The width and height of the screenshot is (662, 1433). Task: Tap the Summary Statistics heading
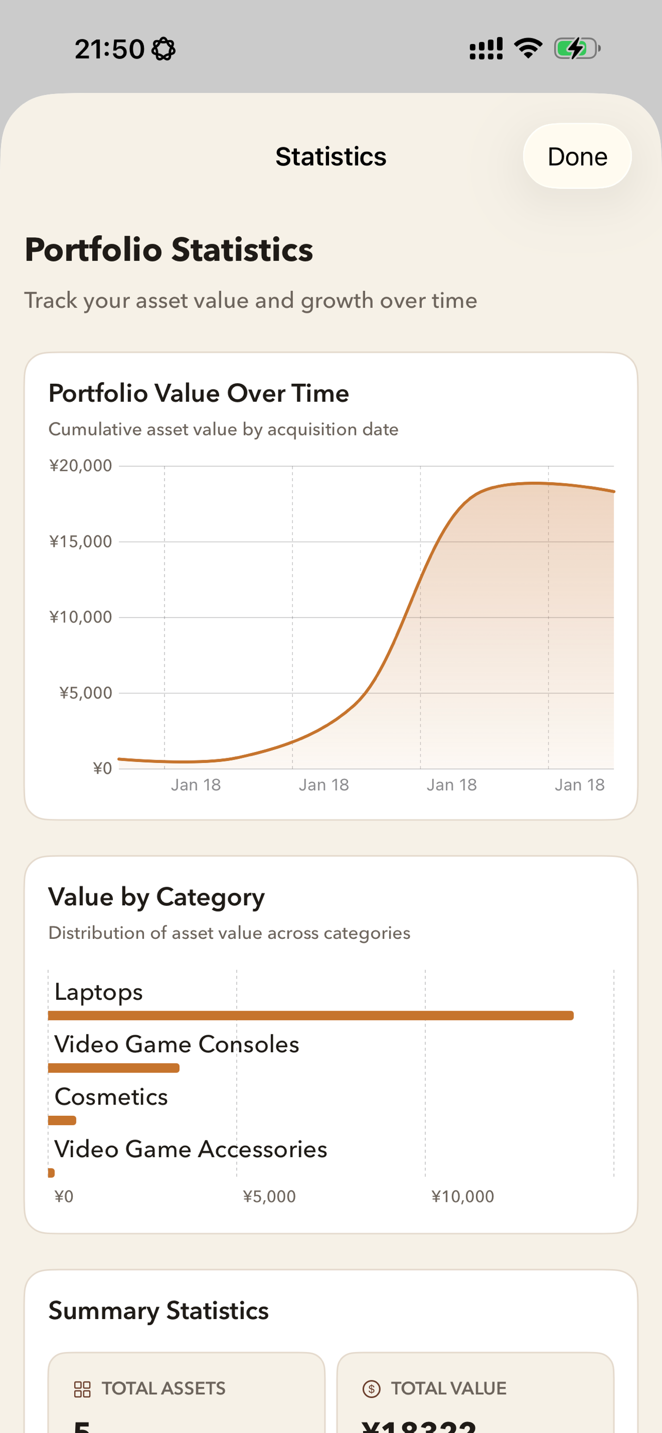tap(158, 1311)
